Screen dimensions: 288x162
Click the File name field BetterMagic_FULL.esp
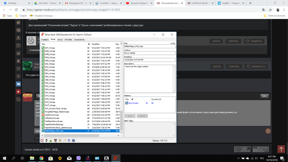pyautogui.click(x=150, y=46)
